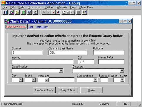Jump to last record button

58,12
